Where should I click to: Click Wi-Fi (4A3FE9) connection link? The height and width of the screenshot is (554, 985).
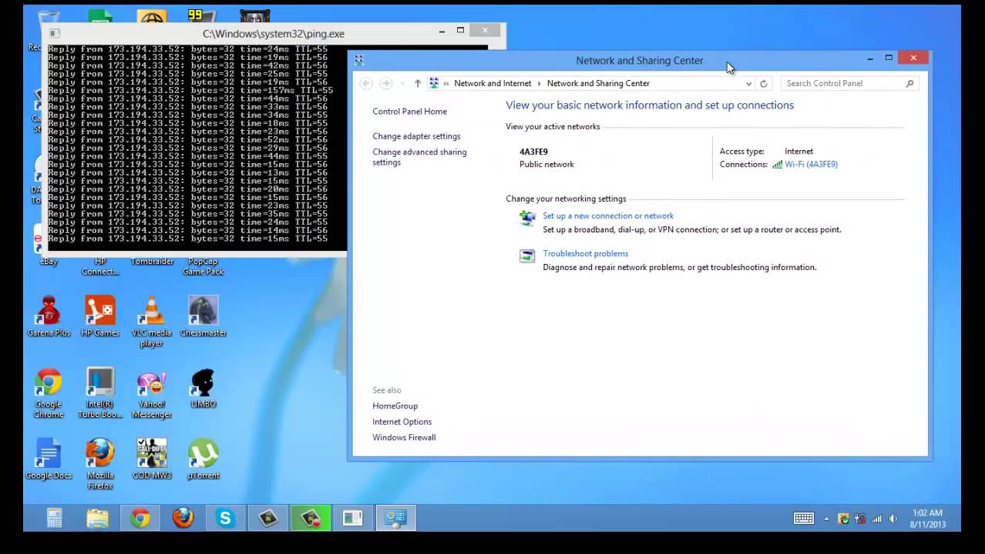point(811,164)
